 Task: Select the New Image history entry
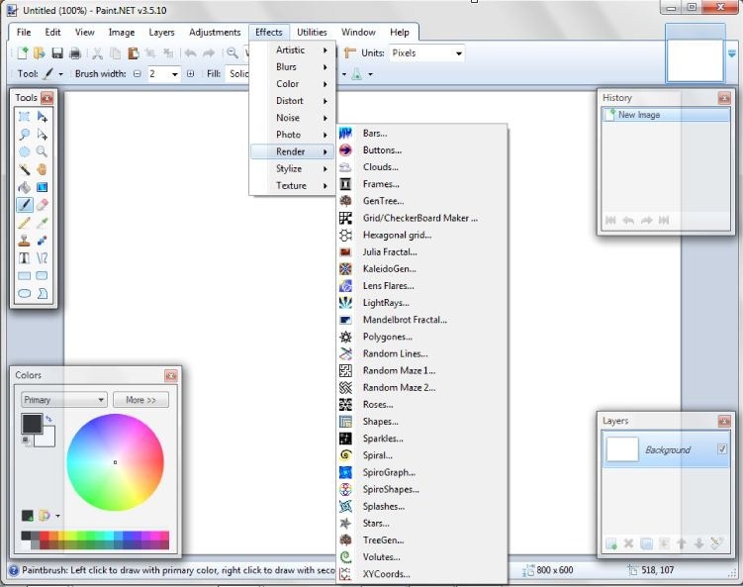(666, 115)
